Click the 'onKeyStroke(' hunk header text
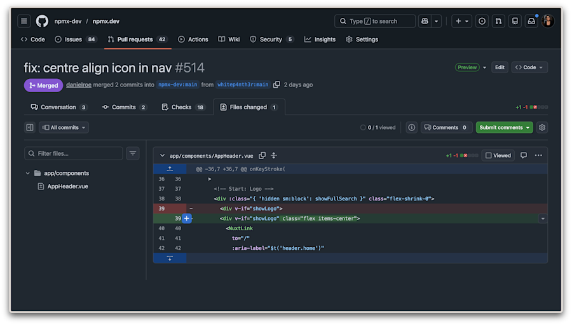The width and height of the screenshot is (572, 325). pyautogui.click(x=268, y=169)
